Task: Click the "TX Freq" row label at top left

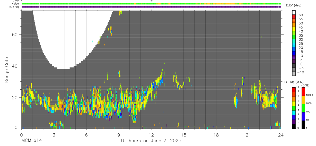Action: (14, 7)
